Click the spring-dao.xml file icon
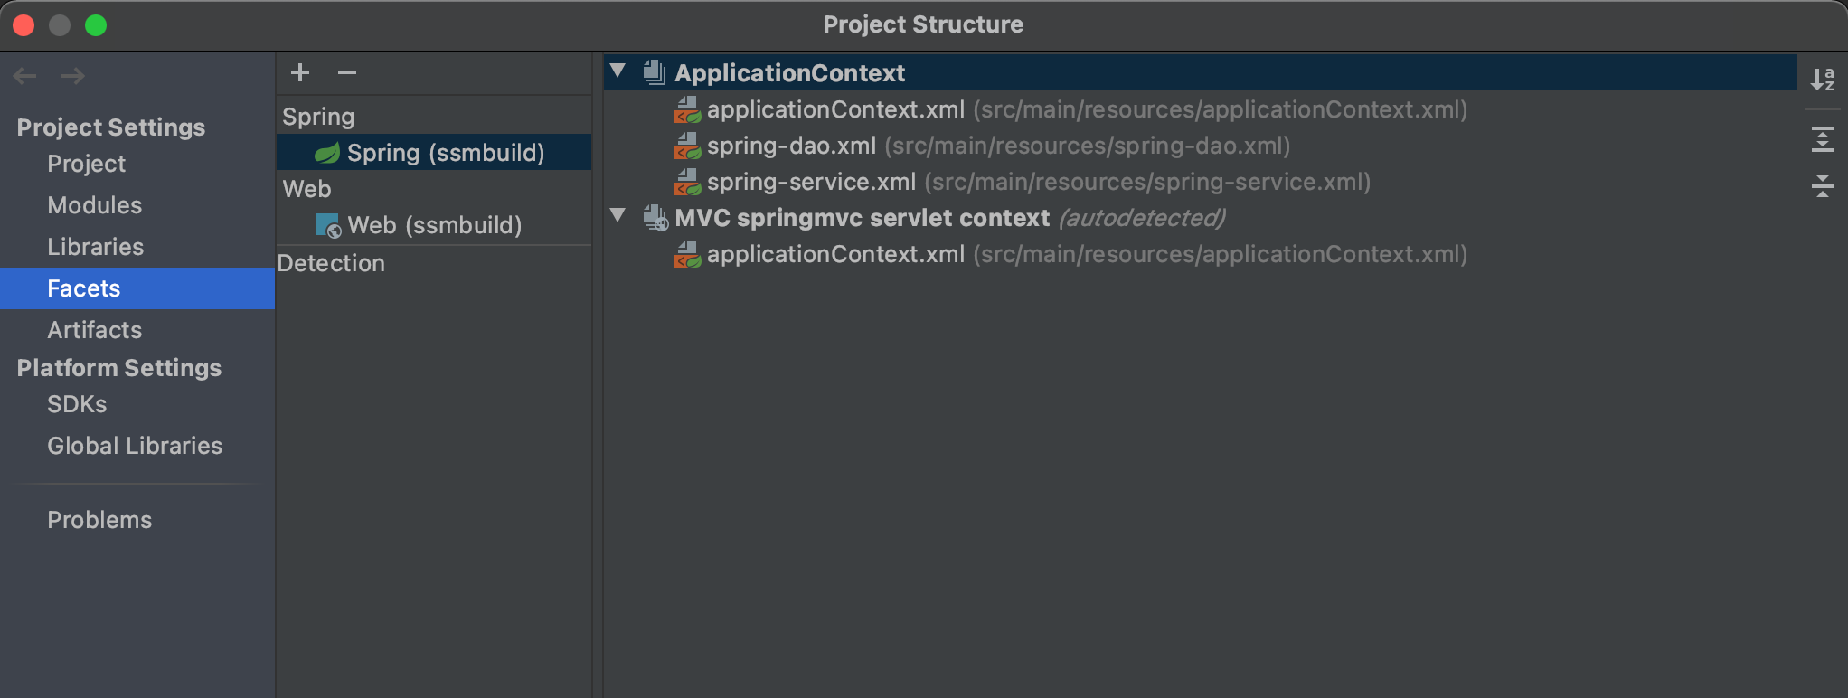The height and width of the screenshot is (698, 1848). coord(687,146)
